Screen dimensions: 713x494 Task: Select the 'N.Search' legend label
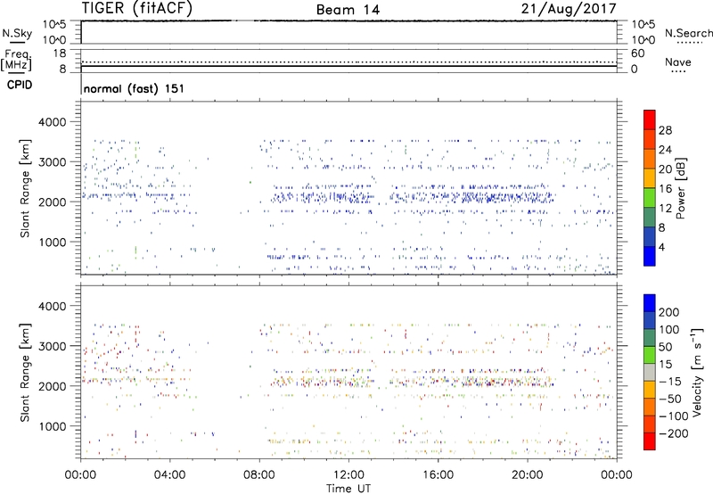coord(688,33)
